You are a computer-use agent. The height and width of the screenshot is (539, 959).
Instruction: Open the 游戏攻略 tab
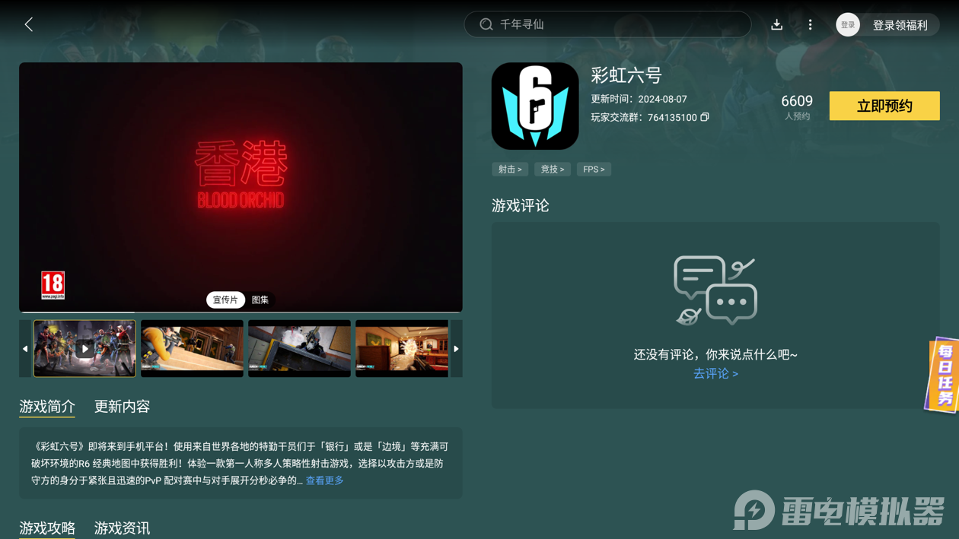pyautogui.click(x=47, y=528)
